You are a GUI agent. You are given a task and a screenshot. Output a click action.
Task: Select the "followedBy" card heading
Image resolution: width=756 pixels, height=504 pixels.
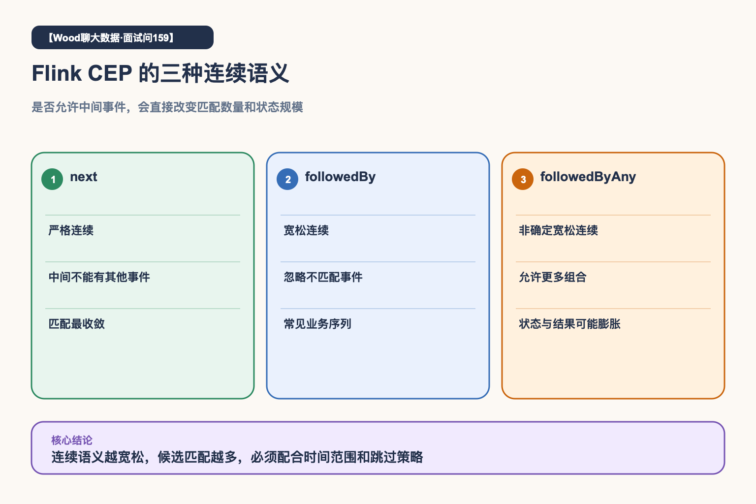click(340, 177)
